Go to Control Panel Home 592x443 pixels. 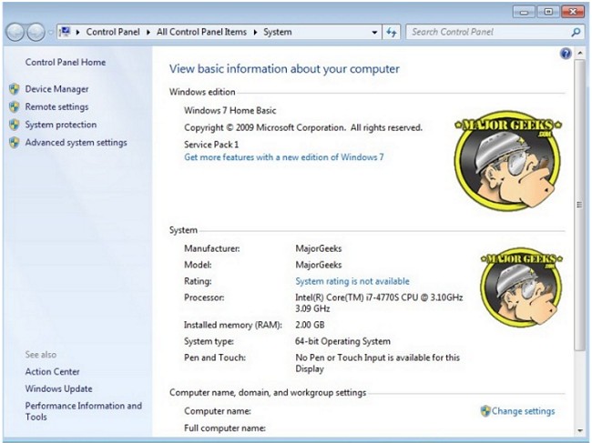coord(66,62)
